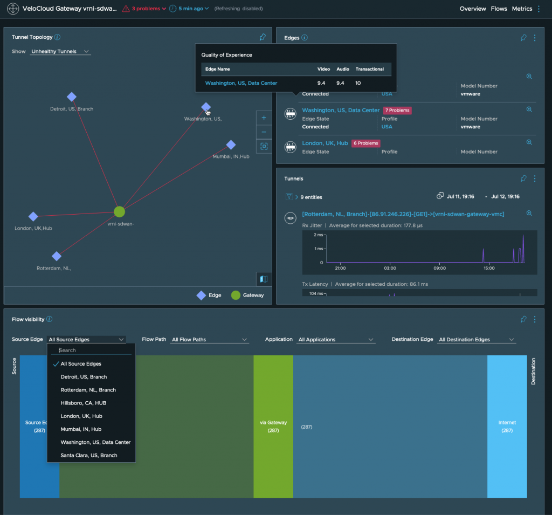This screenshot has width=552, height=515.
Task: Select Detroit, US, Branch source edge
Action: (x=91, y=377)
